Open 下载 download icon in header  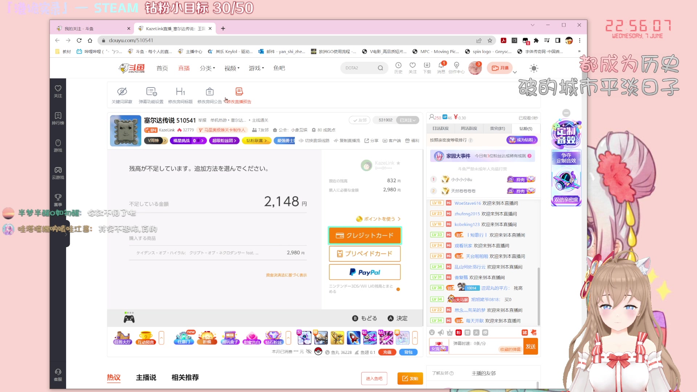(427, 68)
